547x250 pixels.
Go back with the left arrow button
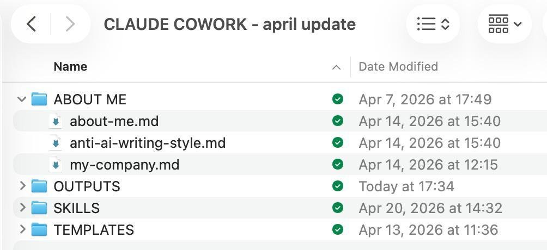tap(32, 24)
